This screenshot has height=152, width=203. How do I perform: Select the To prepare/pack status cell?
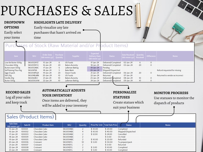pos(125,142)
